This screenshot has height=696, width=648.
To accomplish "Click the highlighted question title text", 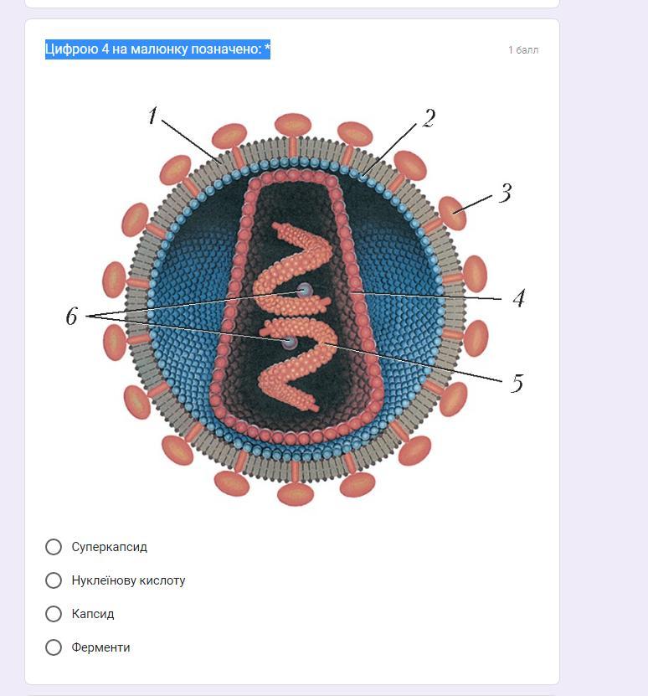I will [x=155, y=49].
